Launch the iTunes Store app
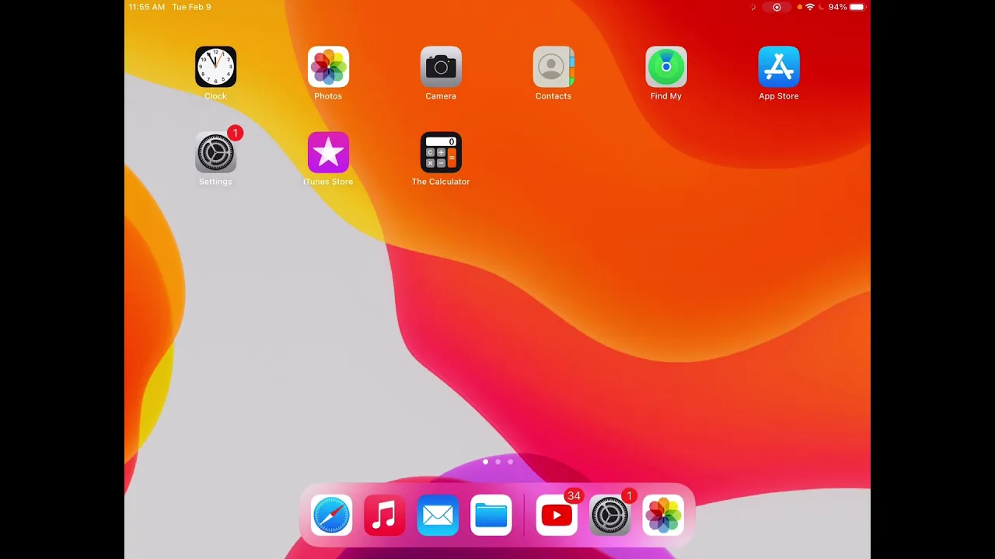Image resolution: width=995 pixels, height=559 pixels. [328, 152]
